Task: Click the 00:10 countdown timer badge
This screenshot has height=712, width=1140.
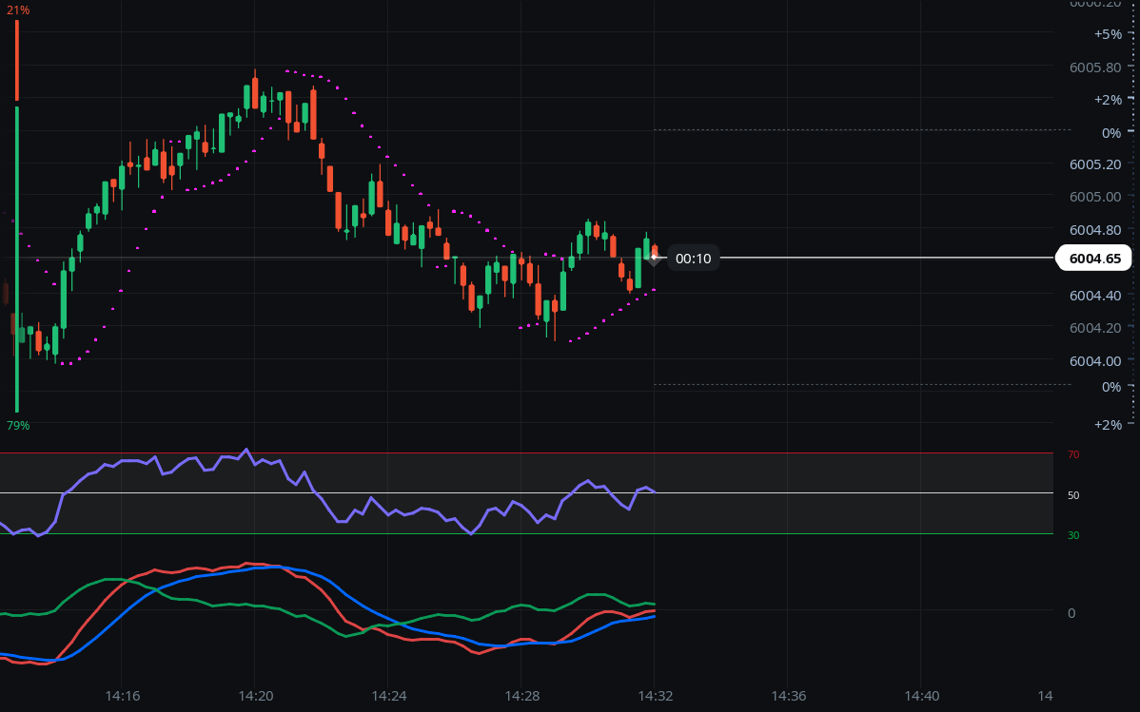Action: [x=693, y=259]
